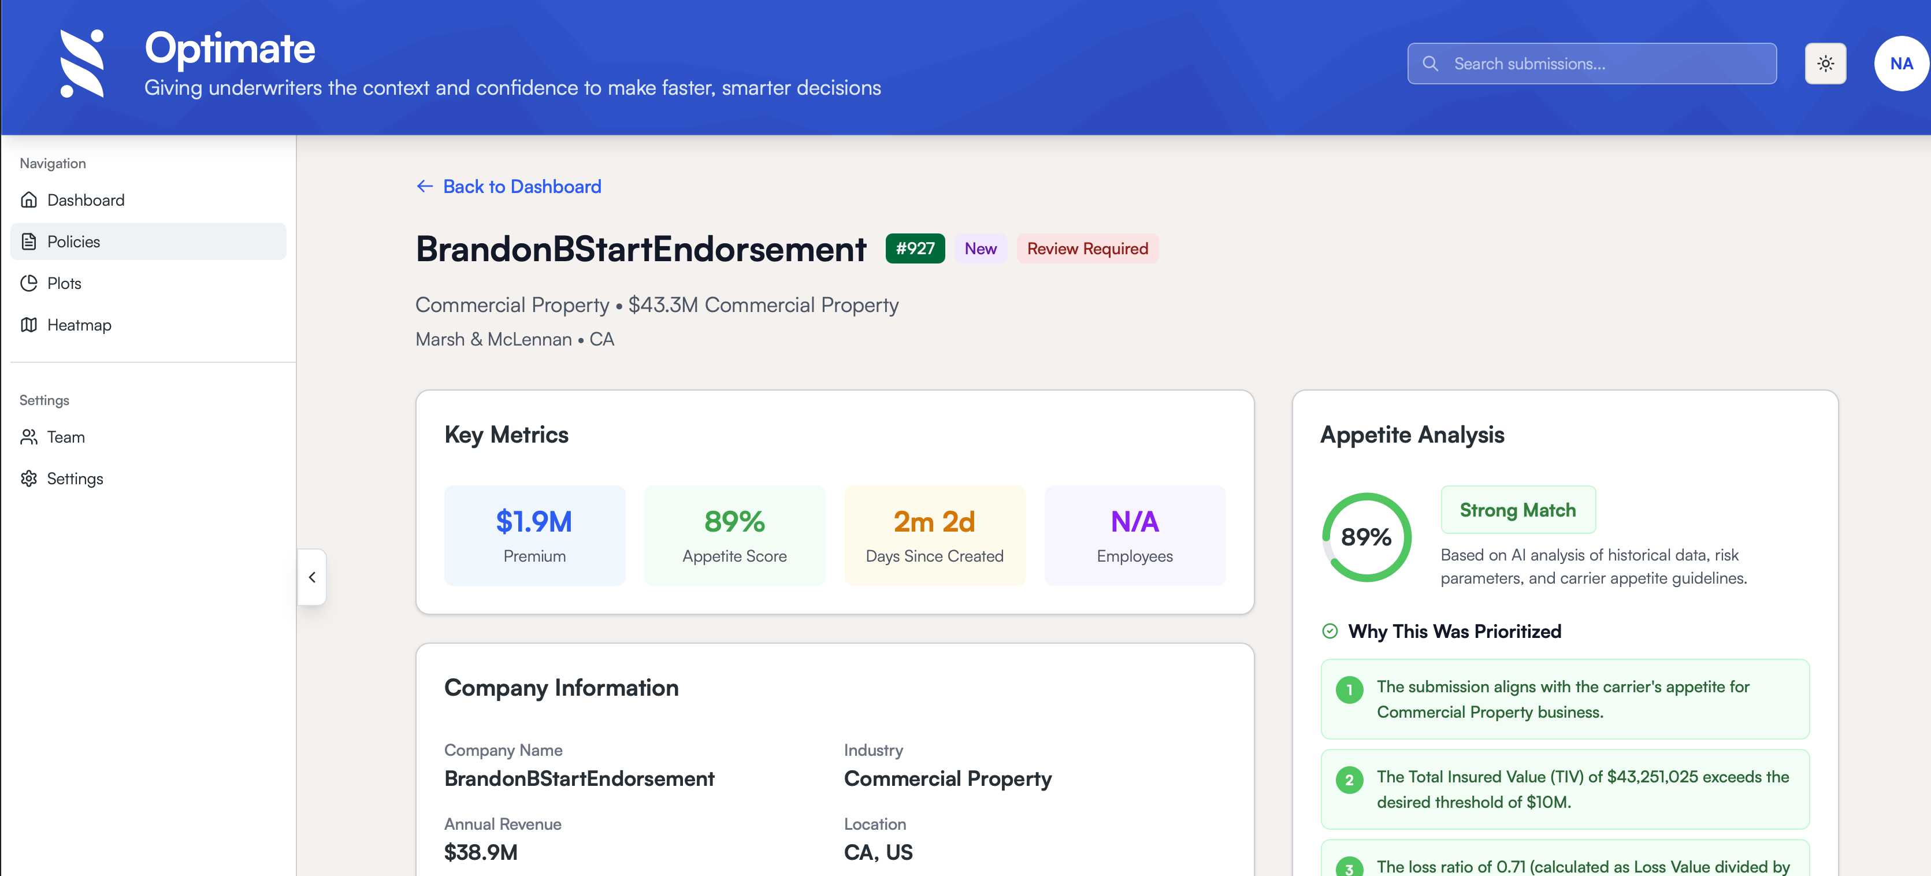
Task: Open Plots in the navigation
Action: 148,283
